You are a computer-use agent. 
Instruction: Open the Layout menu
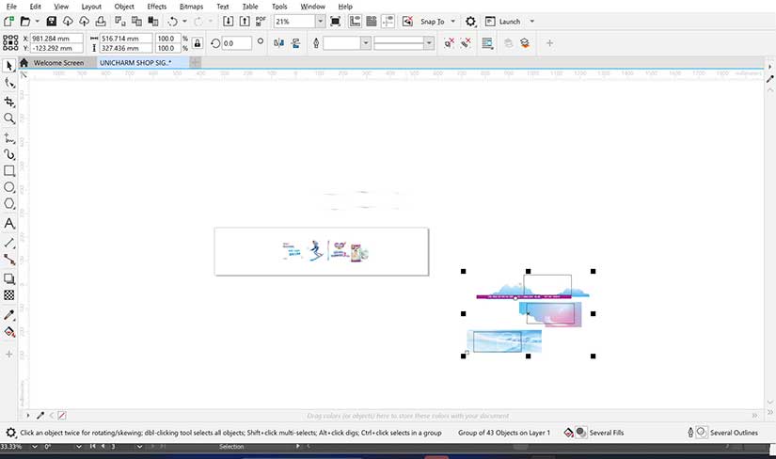pyautogui.click(x=91, y=7)
